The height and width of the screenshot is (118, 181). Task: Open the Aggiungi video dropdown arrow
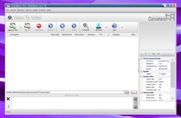[20, 27]
